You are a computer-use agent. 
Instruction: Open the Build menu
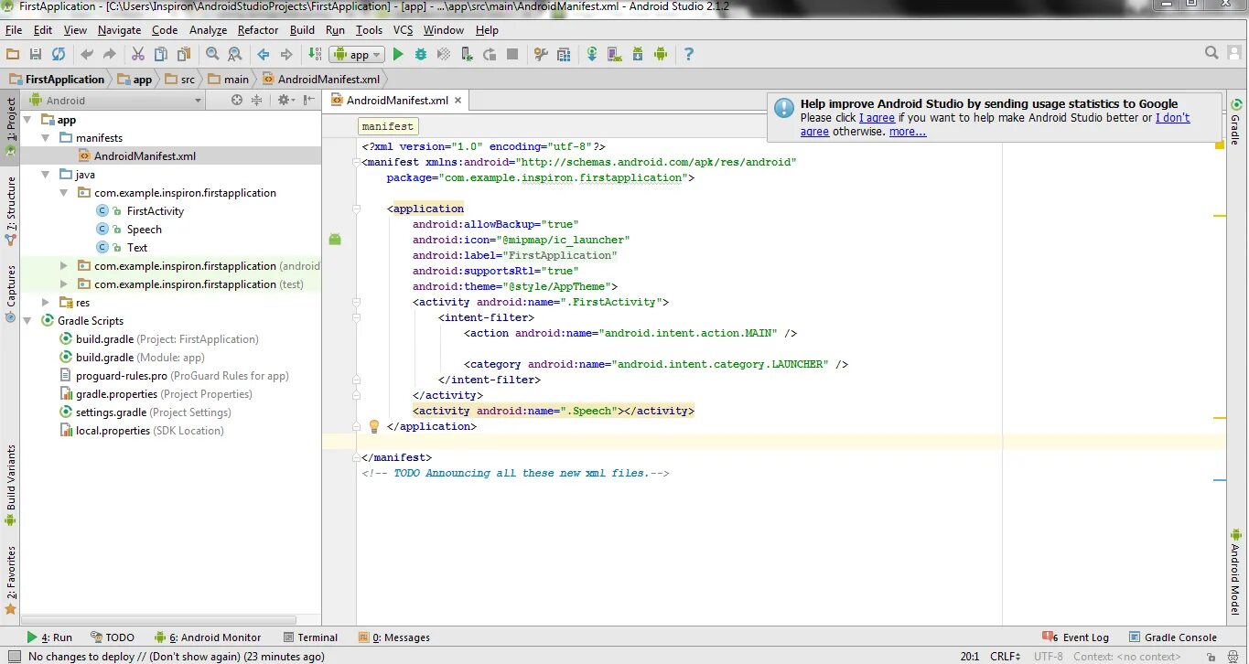(x=302, y=30)
